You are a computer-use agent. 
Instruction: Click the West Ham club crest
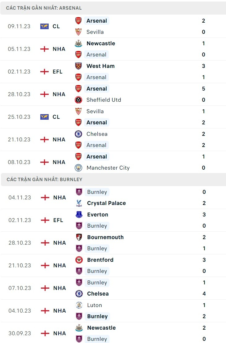(x=78, y=66)
